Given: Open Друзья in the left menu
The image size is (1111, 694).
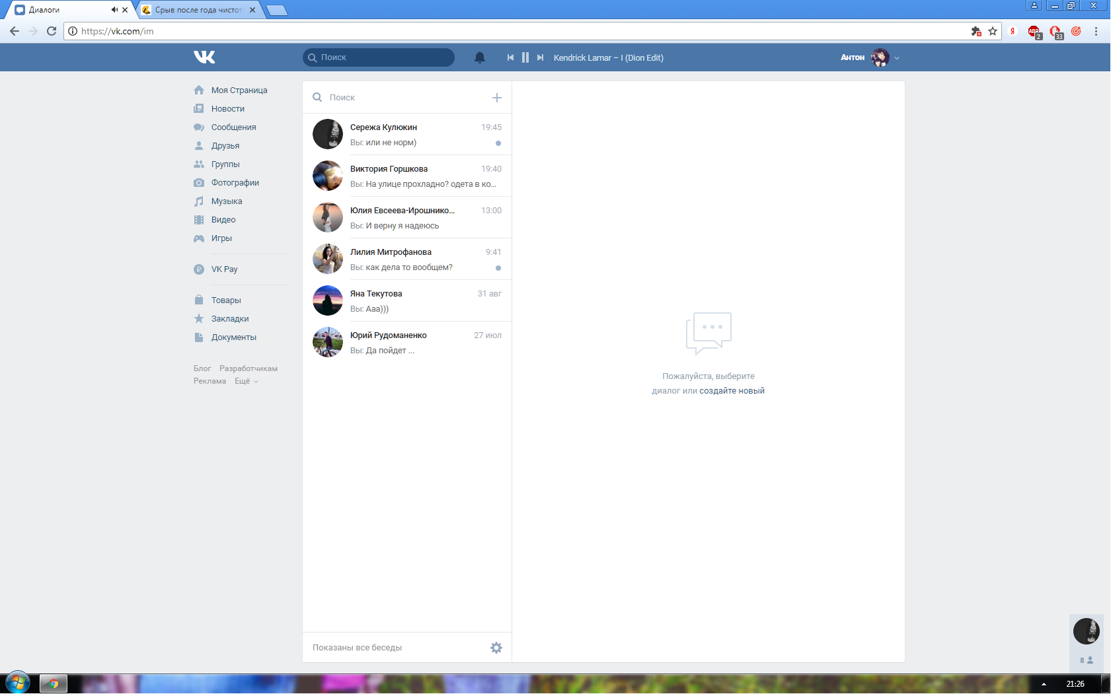Looking at the screenshot, I should coord(225,146).
